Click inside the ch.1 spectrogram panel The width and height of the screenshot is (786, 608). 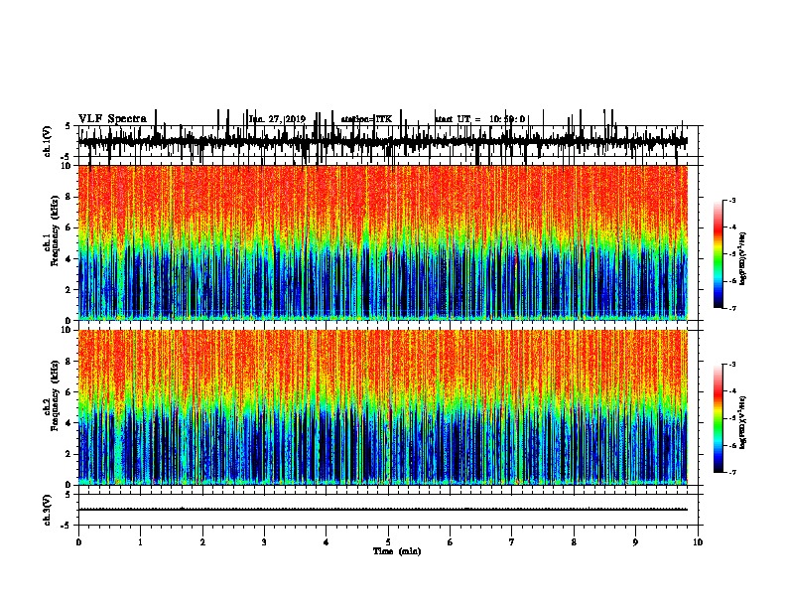point(383,242)
